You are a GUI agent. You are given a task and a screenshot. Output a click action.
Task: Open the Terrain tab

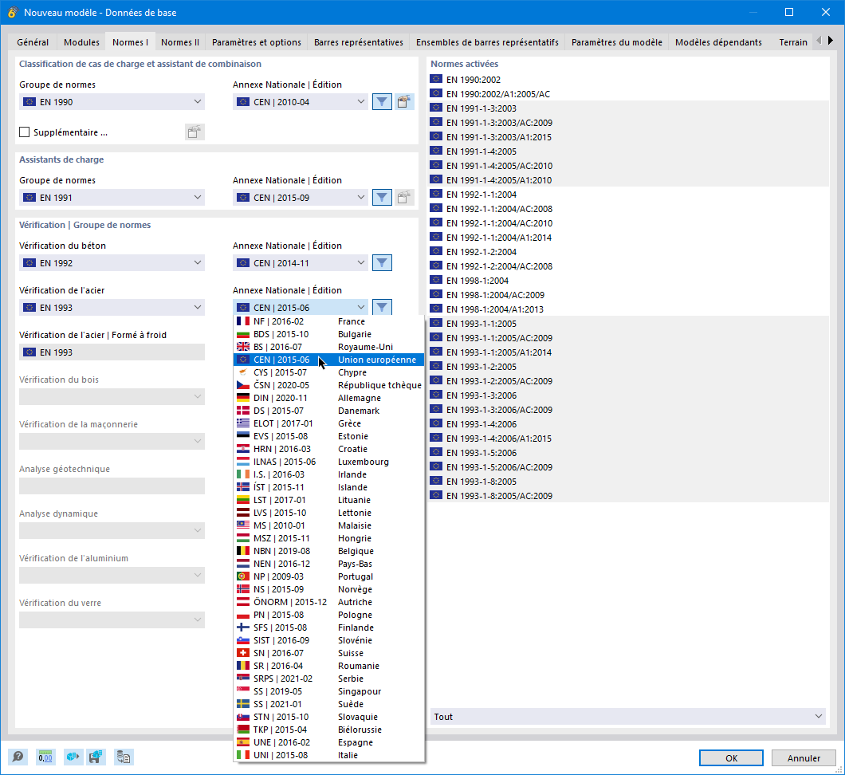tap(792, 42)
